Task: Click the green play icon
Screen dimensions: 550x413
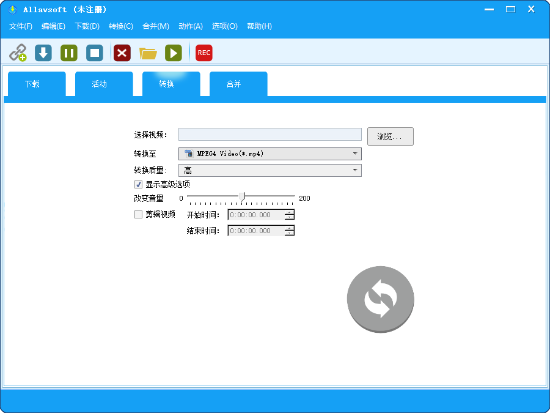Action: click(174, 53)
